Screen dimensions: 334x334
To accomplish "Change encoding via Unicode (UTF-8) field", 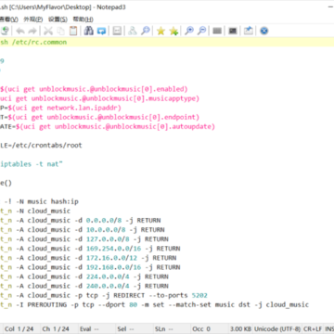I will tap(277, 328).
